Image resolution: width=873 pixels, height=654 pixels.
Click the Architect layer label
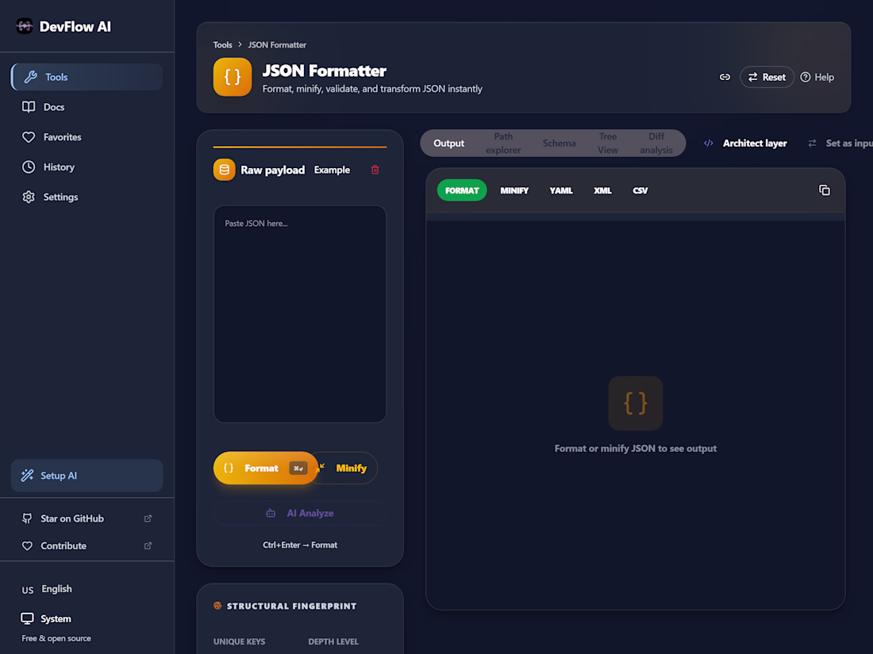click(x=755, y=143)
